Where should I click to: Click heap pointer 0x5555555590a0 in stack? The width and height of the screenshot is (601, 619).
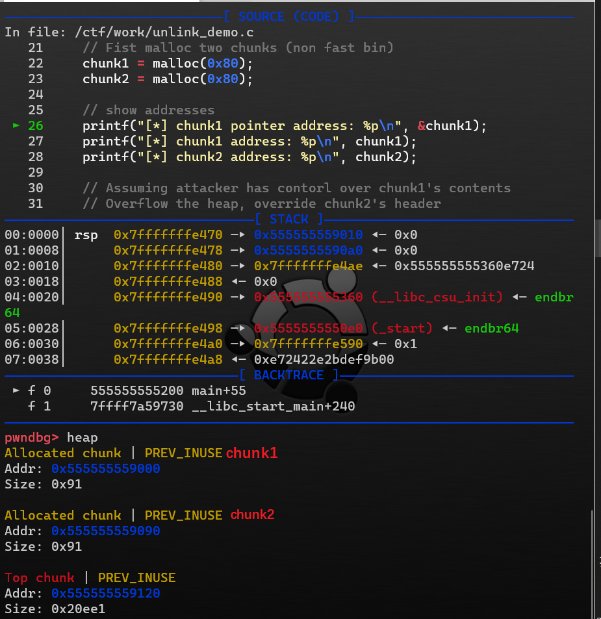[x=309, y=250]
